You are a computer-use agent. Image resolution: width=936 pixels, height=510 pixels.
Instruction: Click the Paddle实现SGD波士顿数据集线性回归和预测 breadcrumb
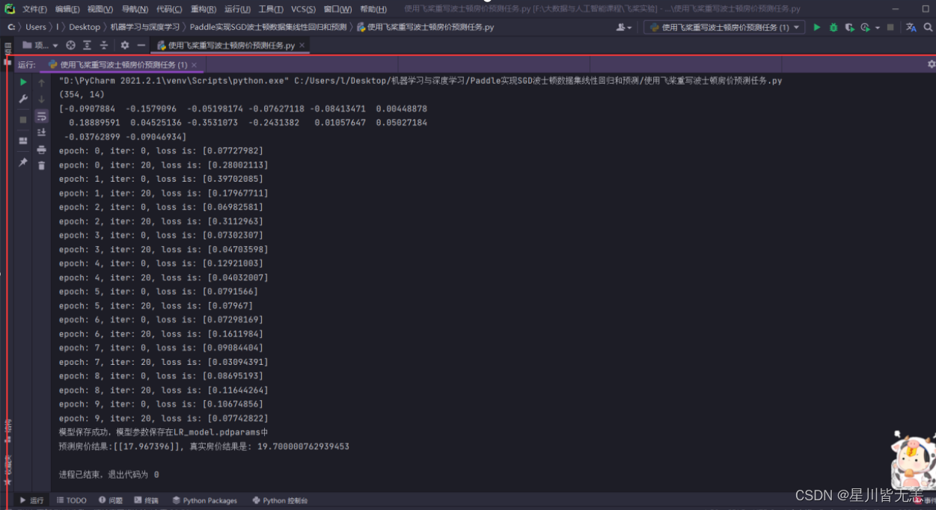tap(268, 27)
